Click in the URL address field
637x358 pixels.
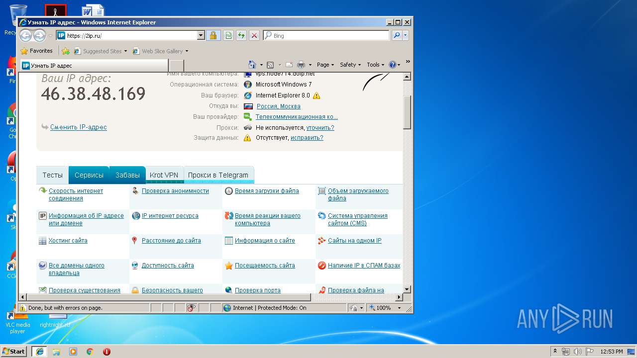tap(131, 35)
